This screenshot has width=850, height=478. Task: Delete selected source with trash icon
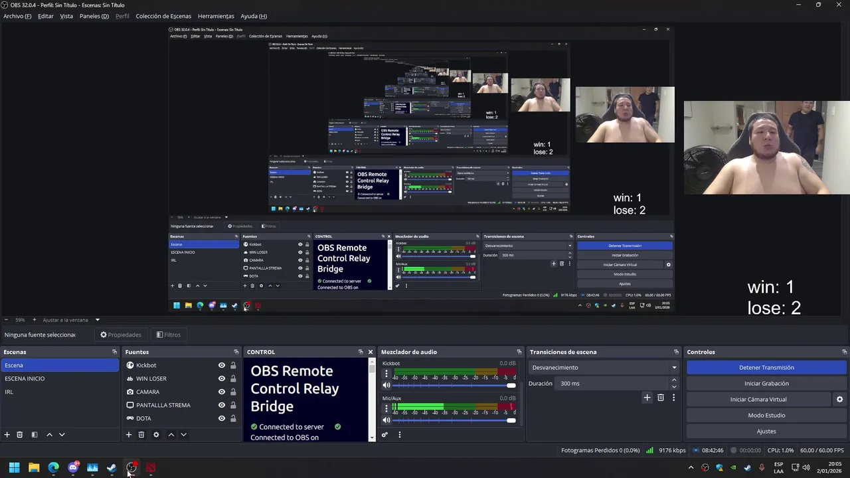pos(141,435)
